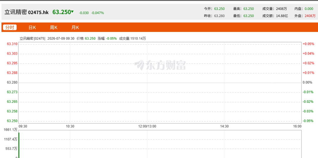318x158 pixels.
Task: Click the green volume bar at 09:30
Action: tap(19, 145)
